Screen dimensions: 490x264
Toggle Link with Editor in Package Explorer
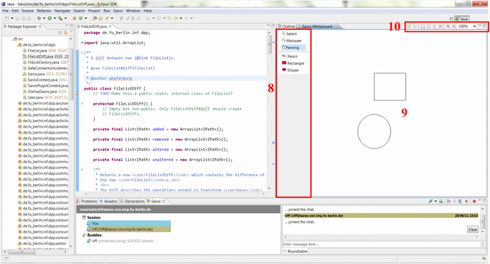[66, 33]
